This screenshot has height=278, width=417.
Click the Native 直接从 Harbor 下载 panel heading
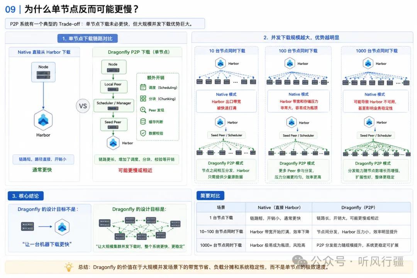(x=44, y=52)
